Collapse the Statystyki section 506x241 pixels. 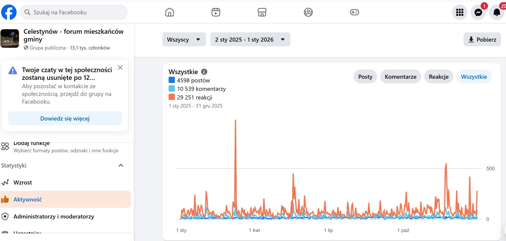click(x=121, y=166)
